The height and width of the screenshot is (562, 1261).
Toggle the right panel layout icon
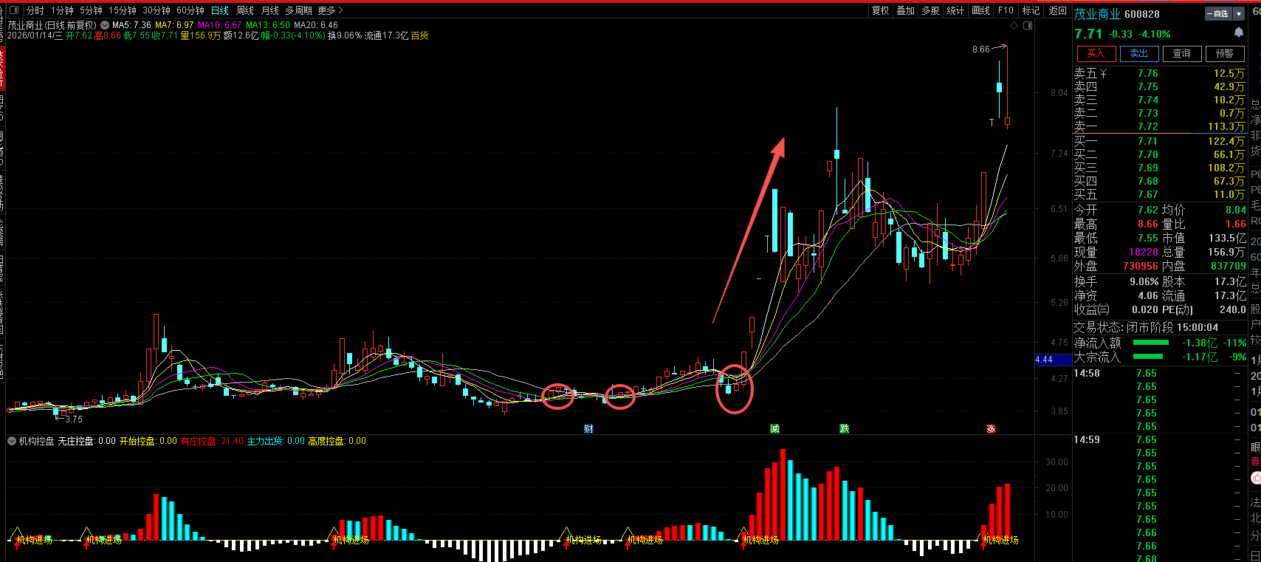[1028, 25]
